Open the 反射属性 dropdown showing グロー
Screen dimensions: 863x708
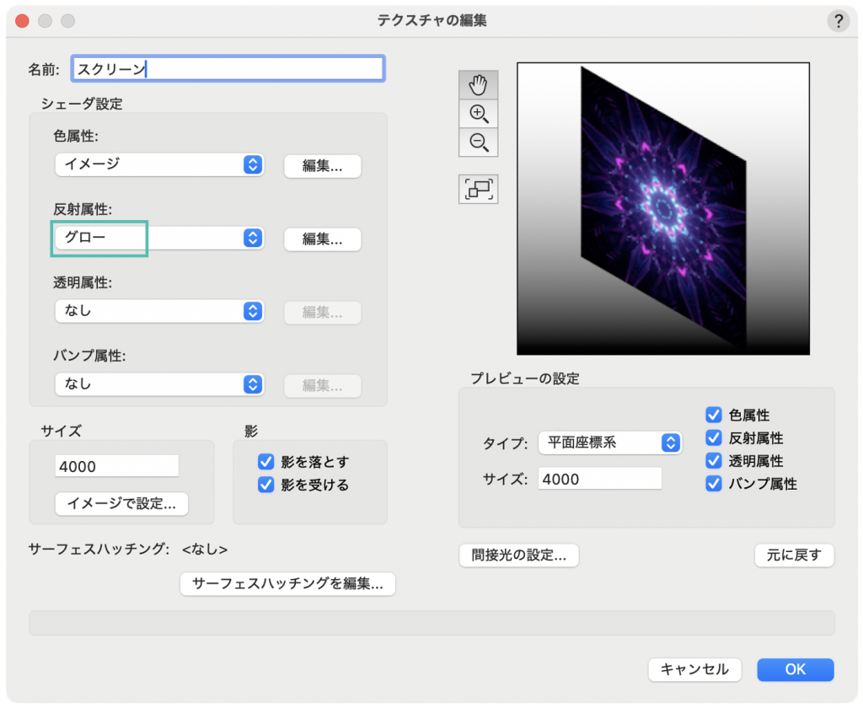(159, 238)
